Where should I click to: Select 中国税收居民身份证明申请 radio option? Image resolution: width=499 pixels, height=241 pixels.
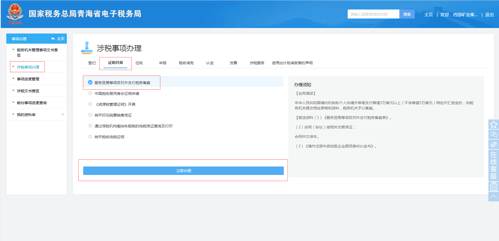[90, 93]
